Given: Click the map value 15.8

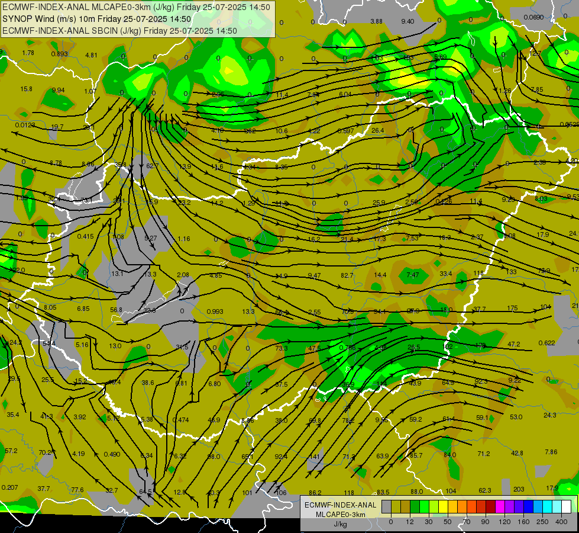Looking at the screenshot, I should pos(26,89).
